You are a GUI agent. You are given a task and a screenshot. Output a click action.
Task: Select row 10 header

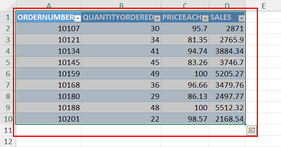(x=8, y=118)
